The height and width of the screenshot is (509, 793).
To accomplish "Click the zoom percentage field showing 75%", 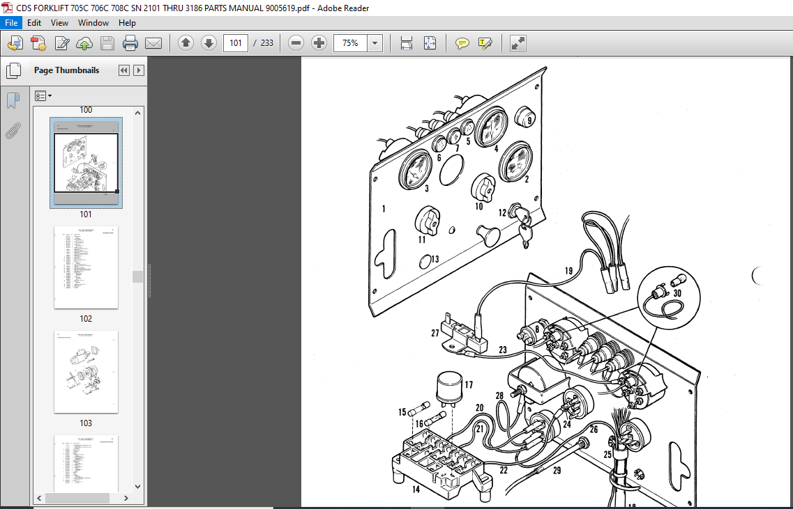I will [350, 43].
